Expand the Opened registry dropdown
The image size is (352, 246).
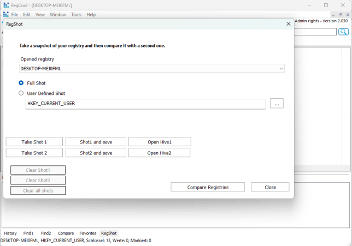click(x=281, y=69)
